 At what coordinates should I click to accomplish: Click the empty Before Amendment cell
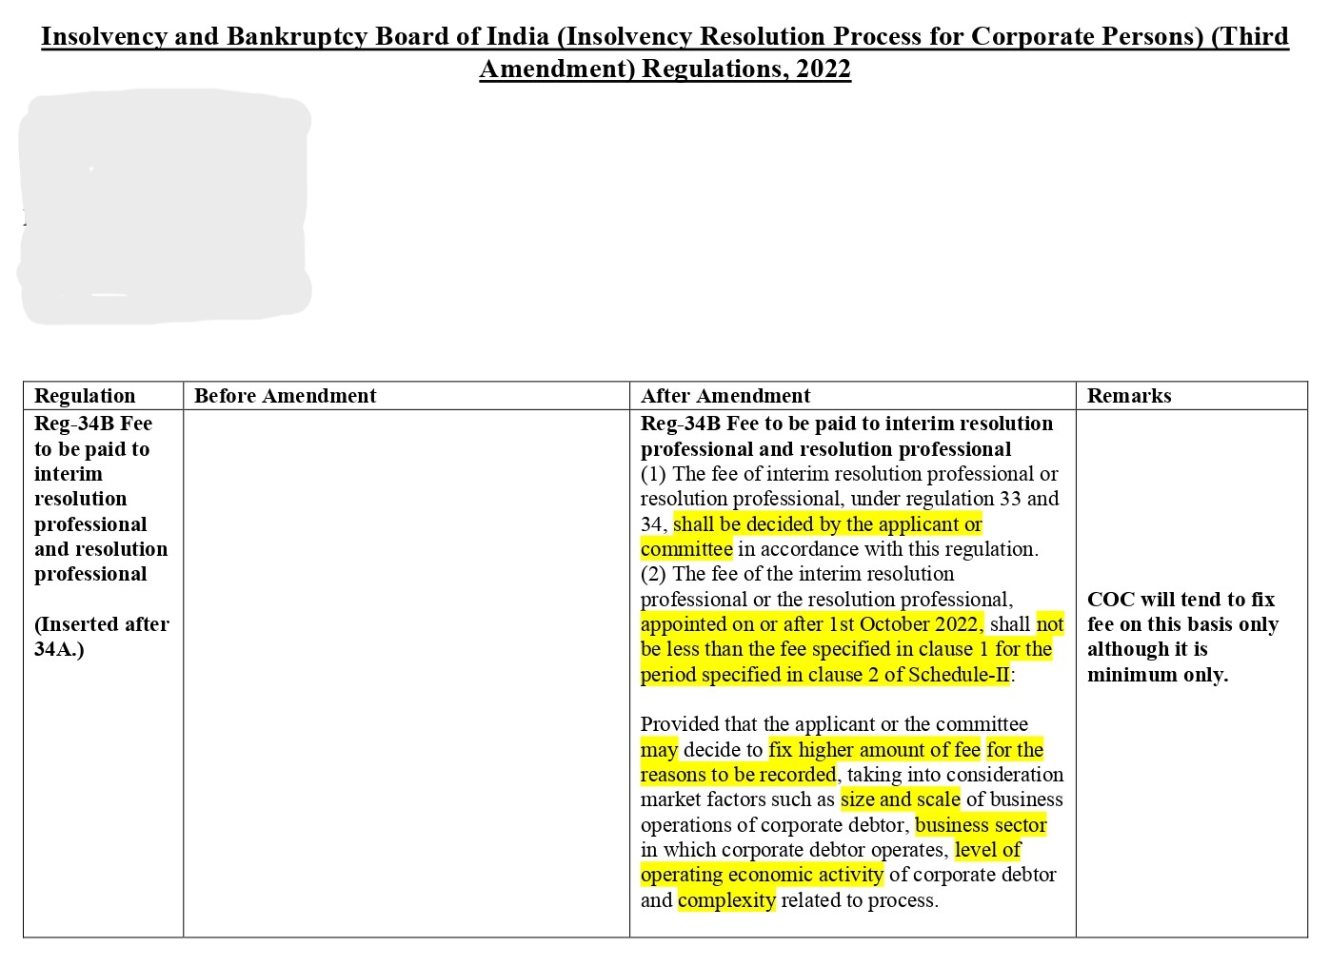(x=407, y=674)
